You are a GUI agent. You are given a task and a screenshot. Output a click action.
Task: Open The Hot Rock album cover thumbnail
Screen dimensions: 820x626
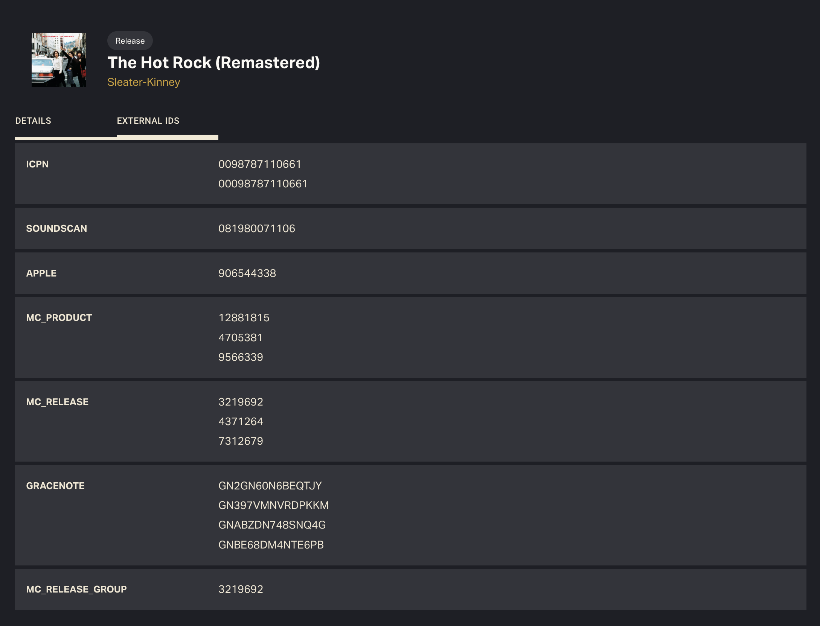pos(59,60)
